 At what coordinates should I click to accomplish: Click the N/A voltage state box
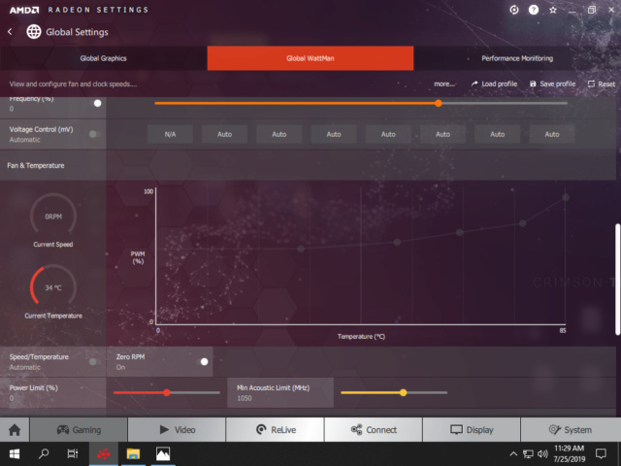[171, 134]
